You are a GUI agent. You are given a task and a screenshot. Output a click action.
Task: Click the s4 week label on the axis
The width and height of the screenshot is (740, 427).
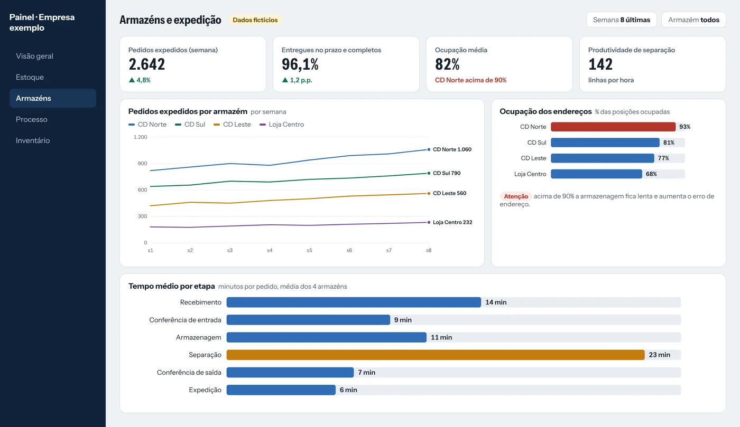[x=270, y=250]
